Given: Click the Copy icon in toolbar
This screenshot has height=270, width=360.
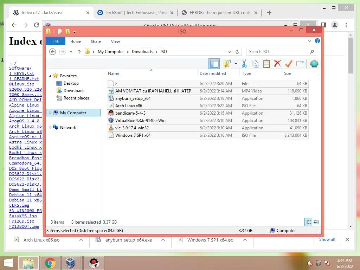Looking at the screenshot, I should pyautogui.click(x=255, y=64).
